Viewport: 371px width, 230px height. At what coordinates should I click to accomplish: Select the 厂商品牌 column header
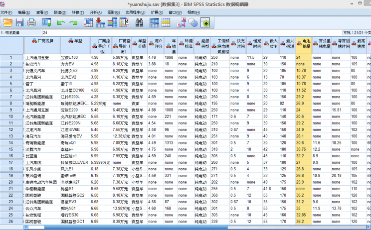[x=42, y=41]
